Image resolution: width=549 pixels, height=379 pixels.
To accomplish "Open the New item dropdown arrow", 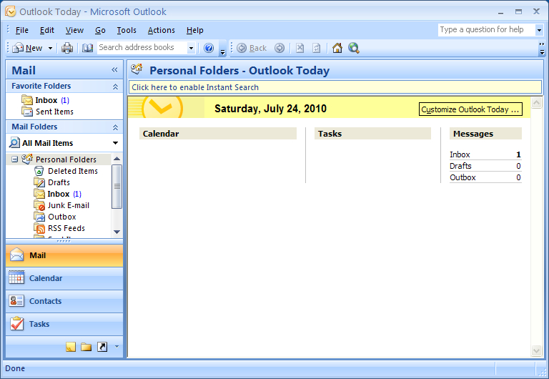I will click(50, 48).
